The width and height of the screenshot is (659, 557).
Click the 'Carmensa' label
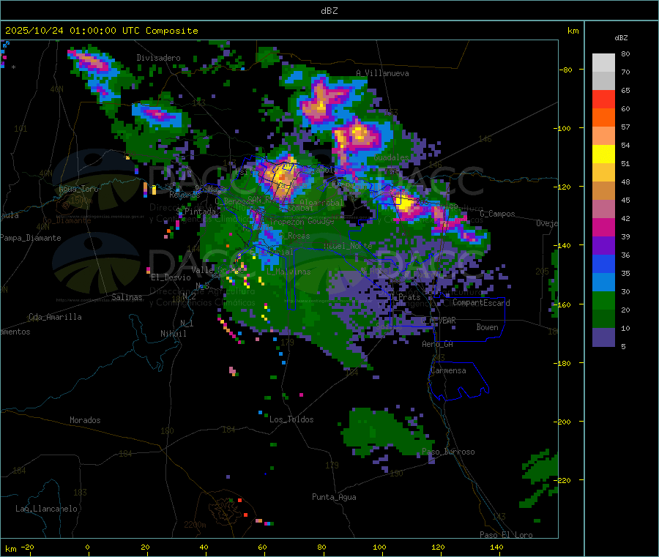pos(448,371)
